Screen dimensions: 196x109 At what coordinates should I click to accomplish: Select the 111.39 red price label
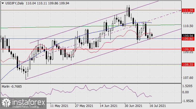tap(187, 10)
